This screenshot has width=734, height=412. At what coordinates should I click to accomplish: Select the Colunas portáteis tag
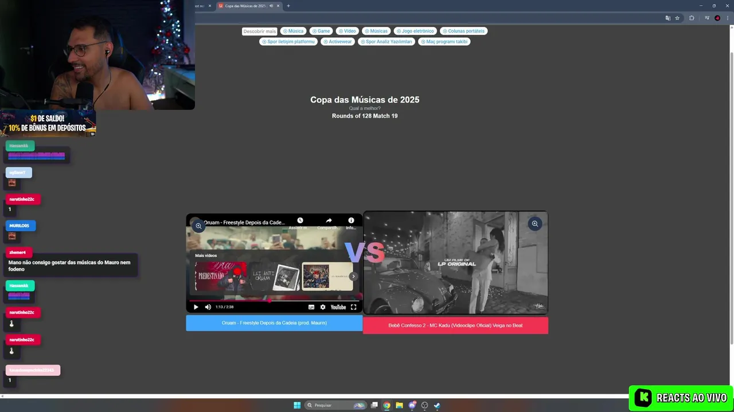463,31
